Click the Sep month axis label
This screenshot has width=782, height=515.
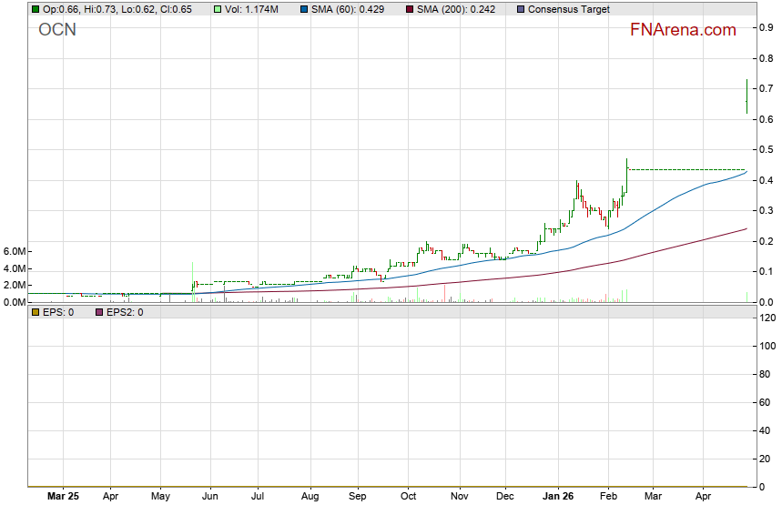pos(357,497)
